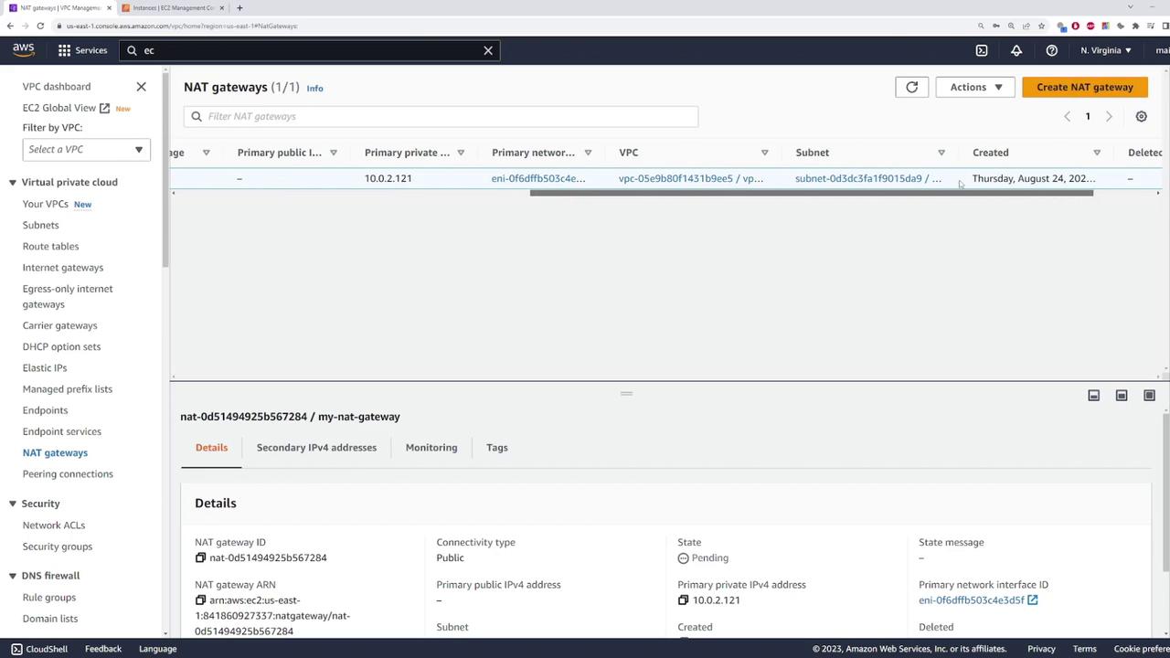Image resolution: width=1170 pixels, height=658 pixels.
Task: Sort by Primary public IP column arrow
Action: coord(333,153)
